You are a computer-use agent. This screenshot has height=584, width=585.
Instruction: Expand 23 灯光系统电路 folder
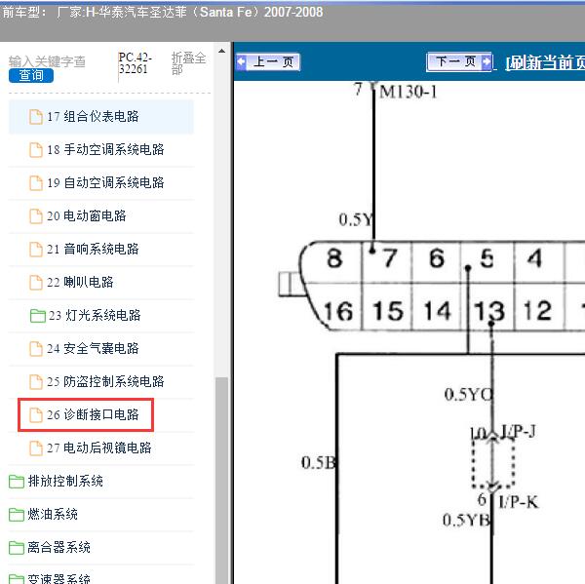pyautogui.click(x=101, y=316)
